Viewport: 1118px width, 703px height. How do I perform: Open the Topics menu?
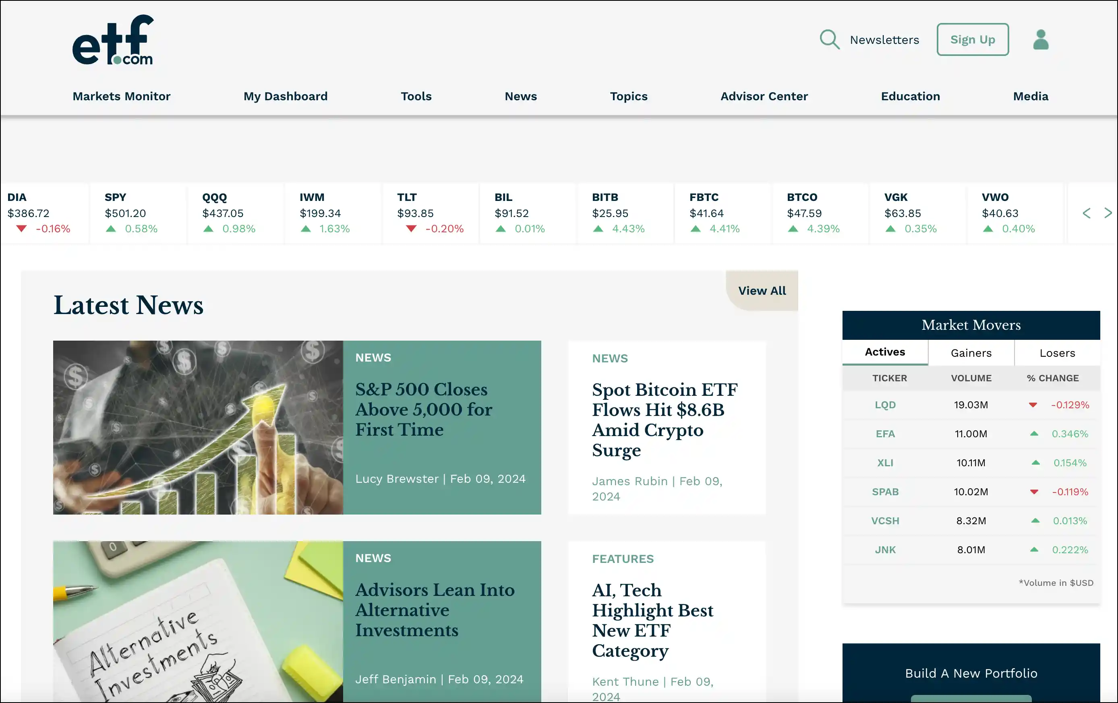[628, 96]
